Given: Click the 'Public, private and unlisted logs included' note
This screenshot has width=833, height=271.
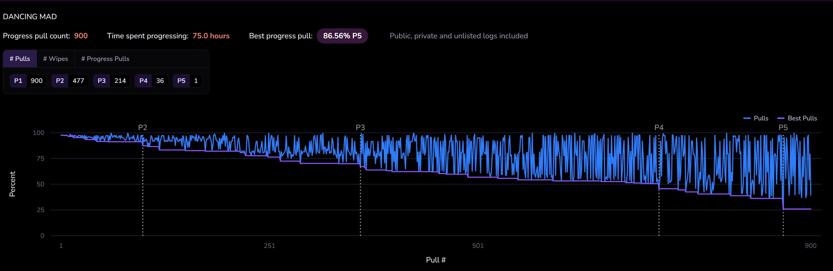Looking at the screenshot, I should click(459, 36).
